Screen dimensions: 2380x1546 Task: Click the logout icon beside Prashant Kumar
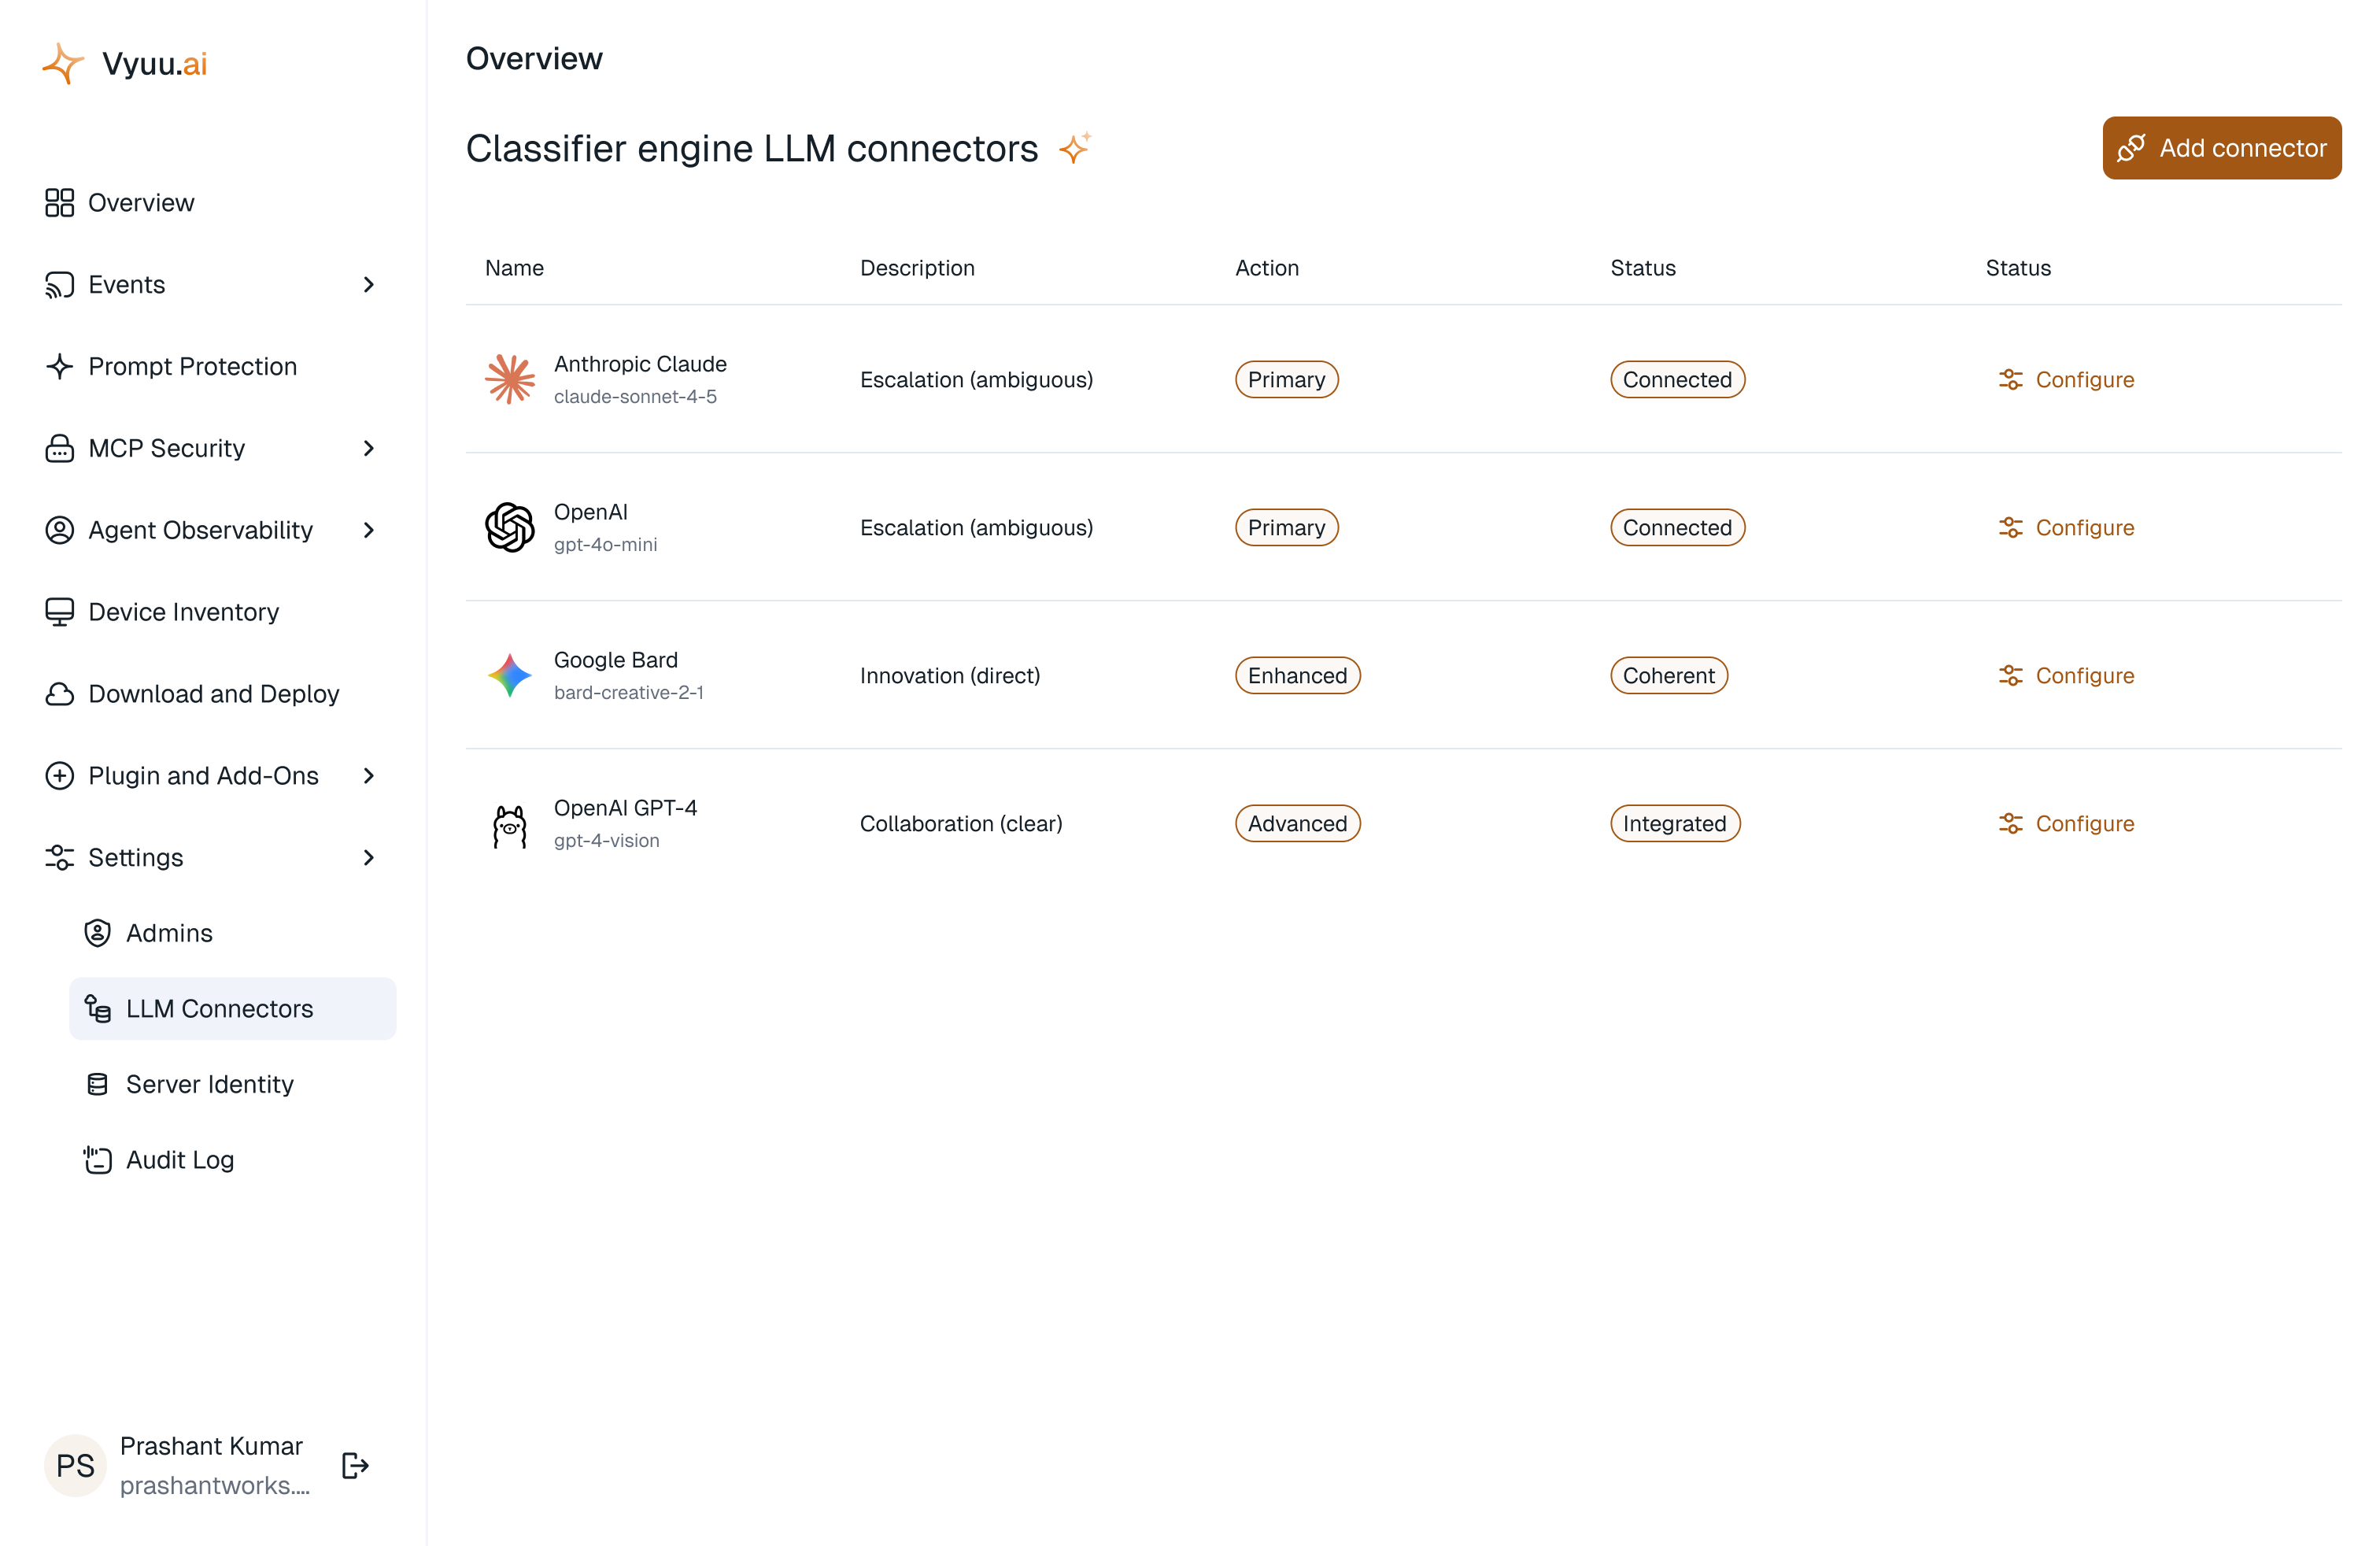(x=355, y=1465)
